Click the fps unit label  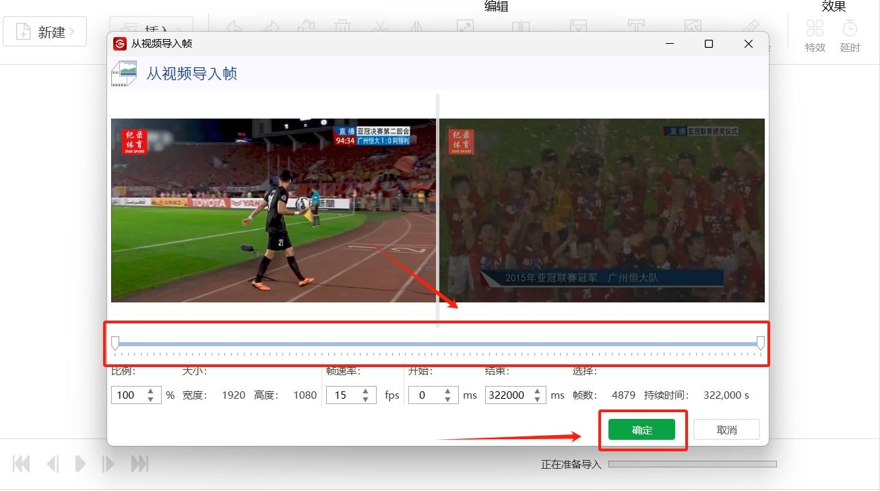392,395
